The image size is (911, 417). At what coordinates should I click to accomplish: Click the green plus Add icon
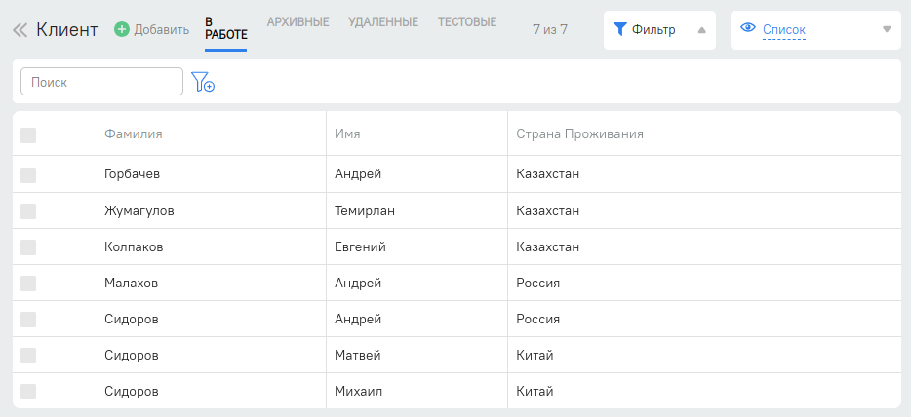(x=122, y=30)
